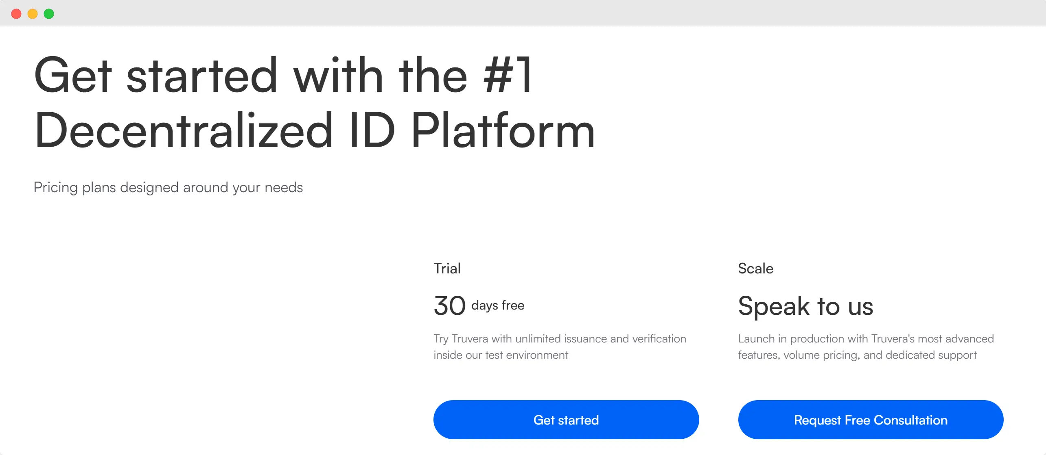
Task: Click the yellow minimize window control
Action: coord(33,14)
